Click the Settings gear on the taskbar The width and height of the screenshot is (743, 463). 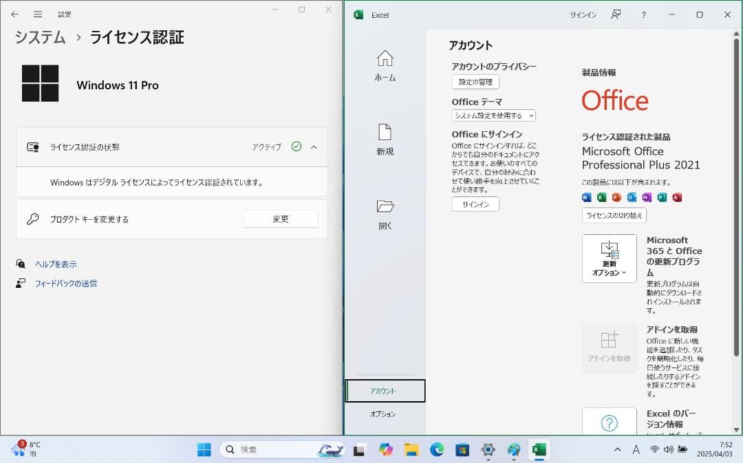(x=488, y=449)
